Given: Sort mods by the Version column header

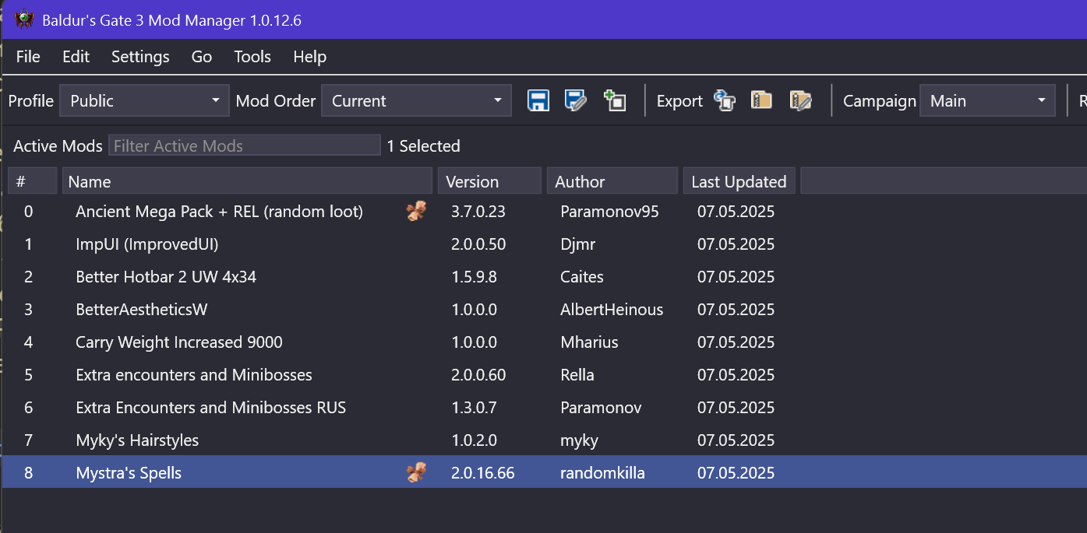Looking at the screenshot, I should point(489,181).
